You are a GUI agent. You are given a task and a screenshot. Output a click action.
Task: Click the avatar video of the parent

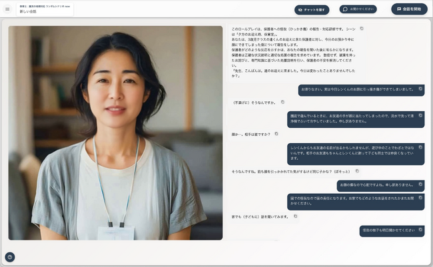(x=115, y=133)
